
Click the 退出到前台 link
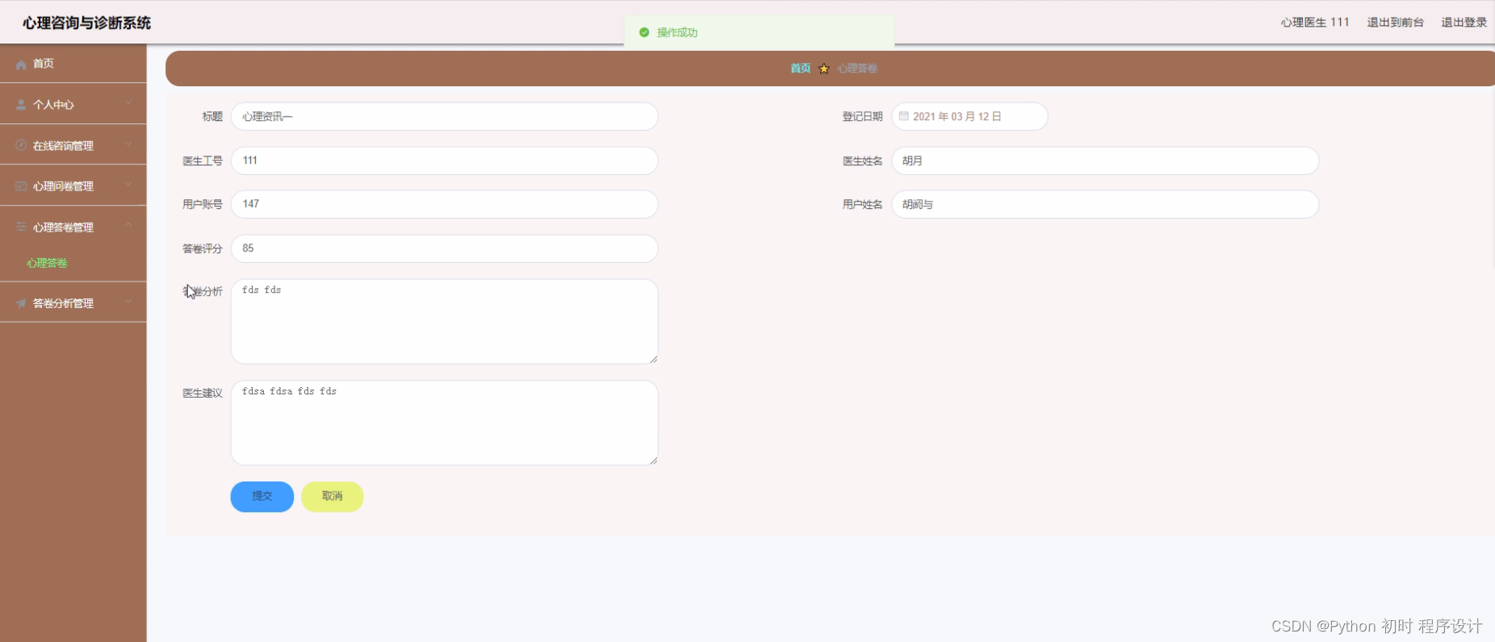(x=1395, y=23)
